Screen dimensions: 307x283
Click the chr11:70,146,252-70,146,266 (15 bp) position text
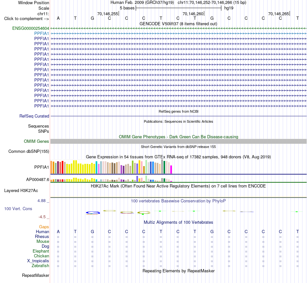(212, 3)
